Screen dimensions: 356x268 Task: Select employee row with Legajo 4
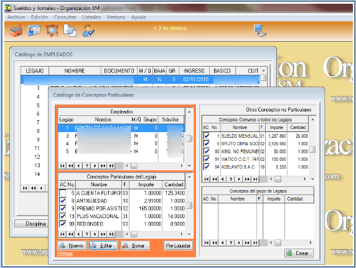121,144
